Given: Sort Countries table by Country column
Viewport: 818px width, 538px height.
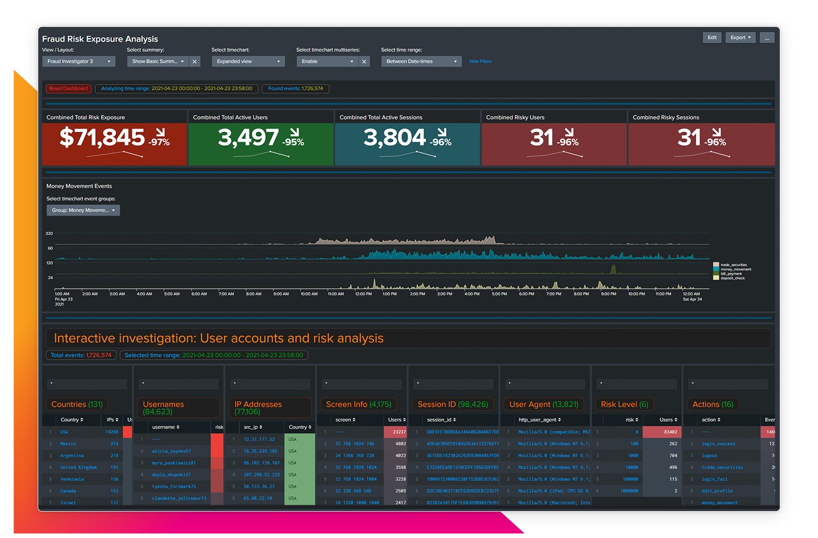Looking at the screenshot, I should click(x=72, y=420).
